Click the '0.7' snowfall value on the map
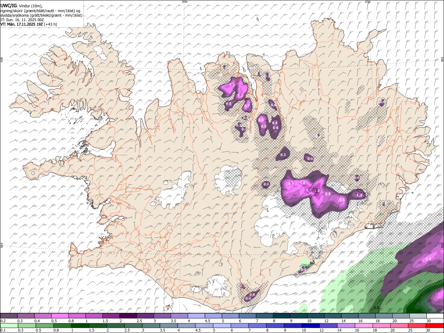The width and height of the screenshot is (444, 333). pyautogui.click(x=247, y=106)
